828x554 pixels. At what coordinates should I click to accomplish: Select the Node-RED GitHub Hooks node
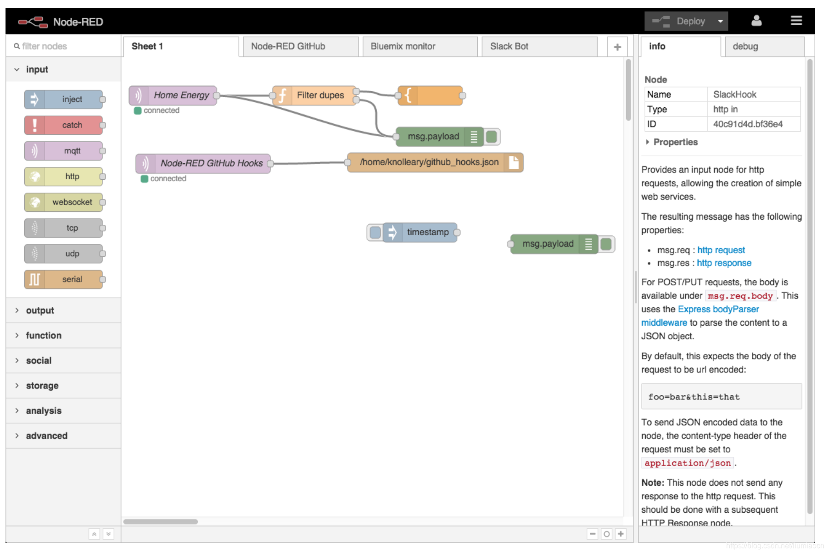coord(203,163)
